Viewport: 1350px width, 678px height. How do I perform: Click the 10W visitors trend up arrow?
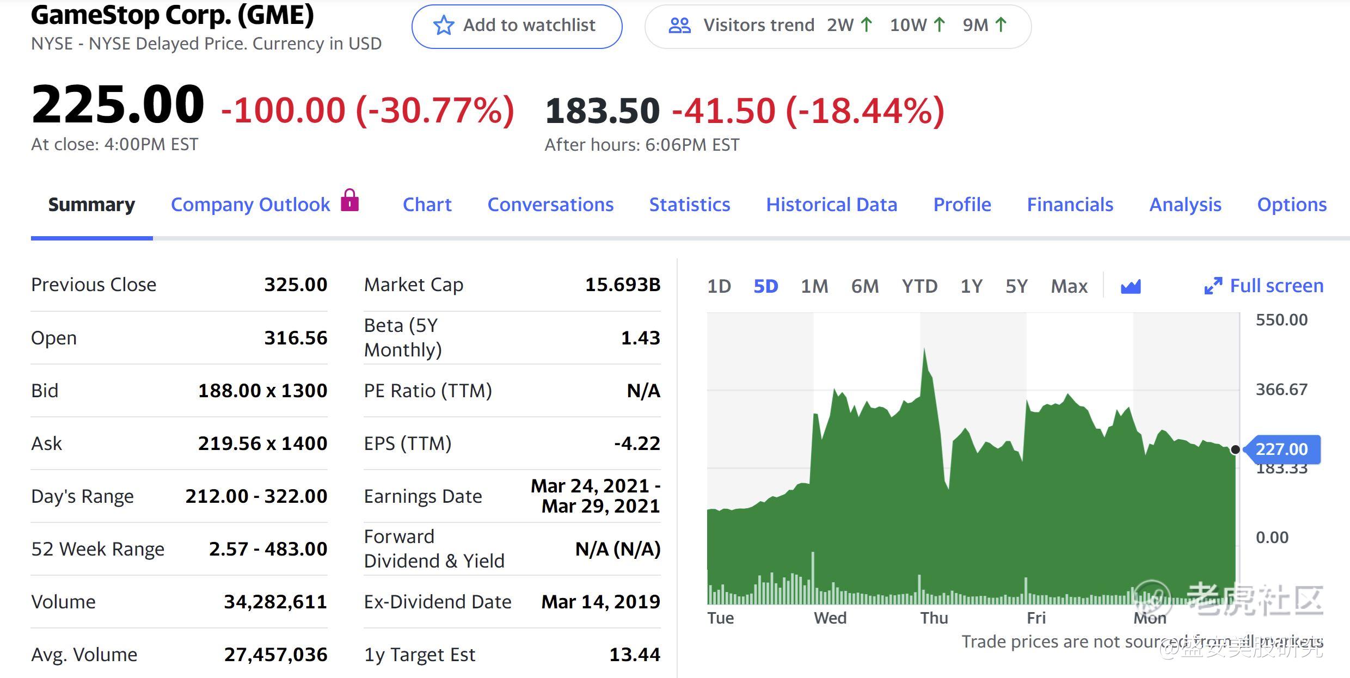pos(939,25)
